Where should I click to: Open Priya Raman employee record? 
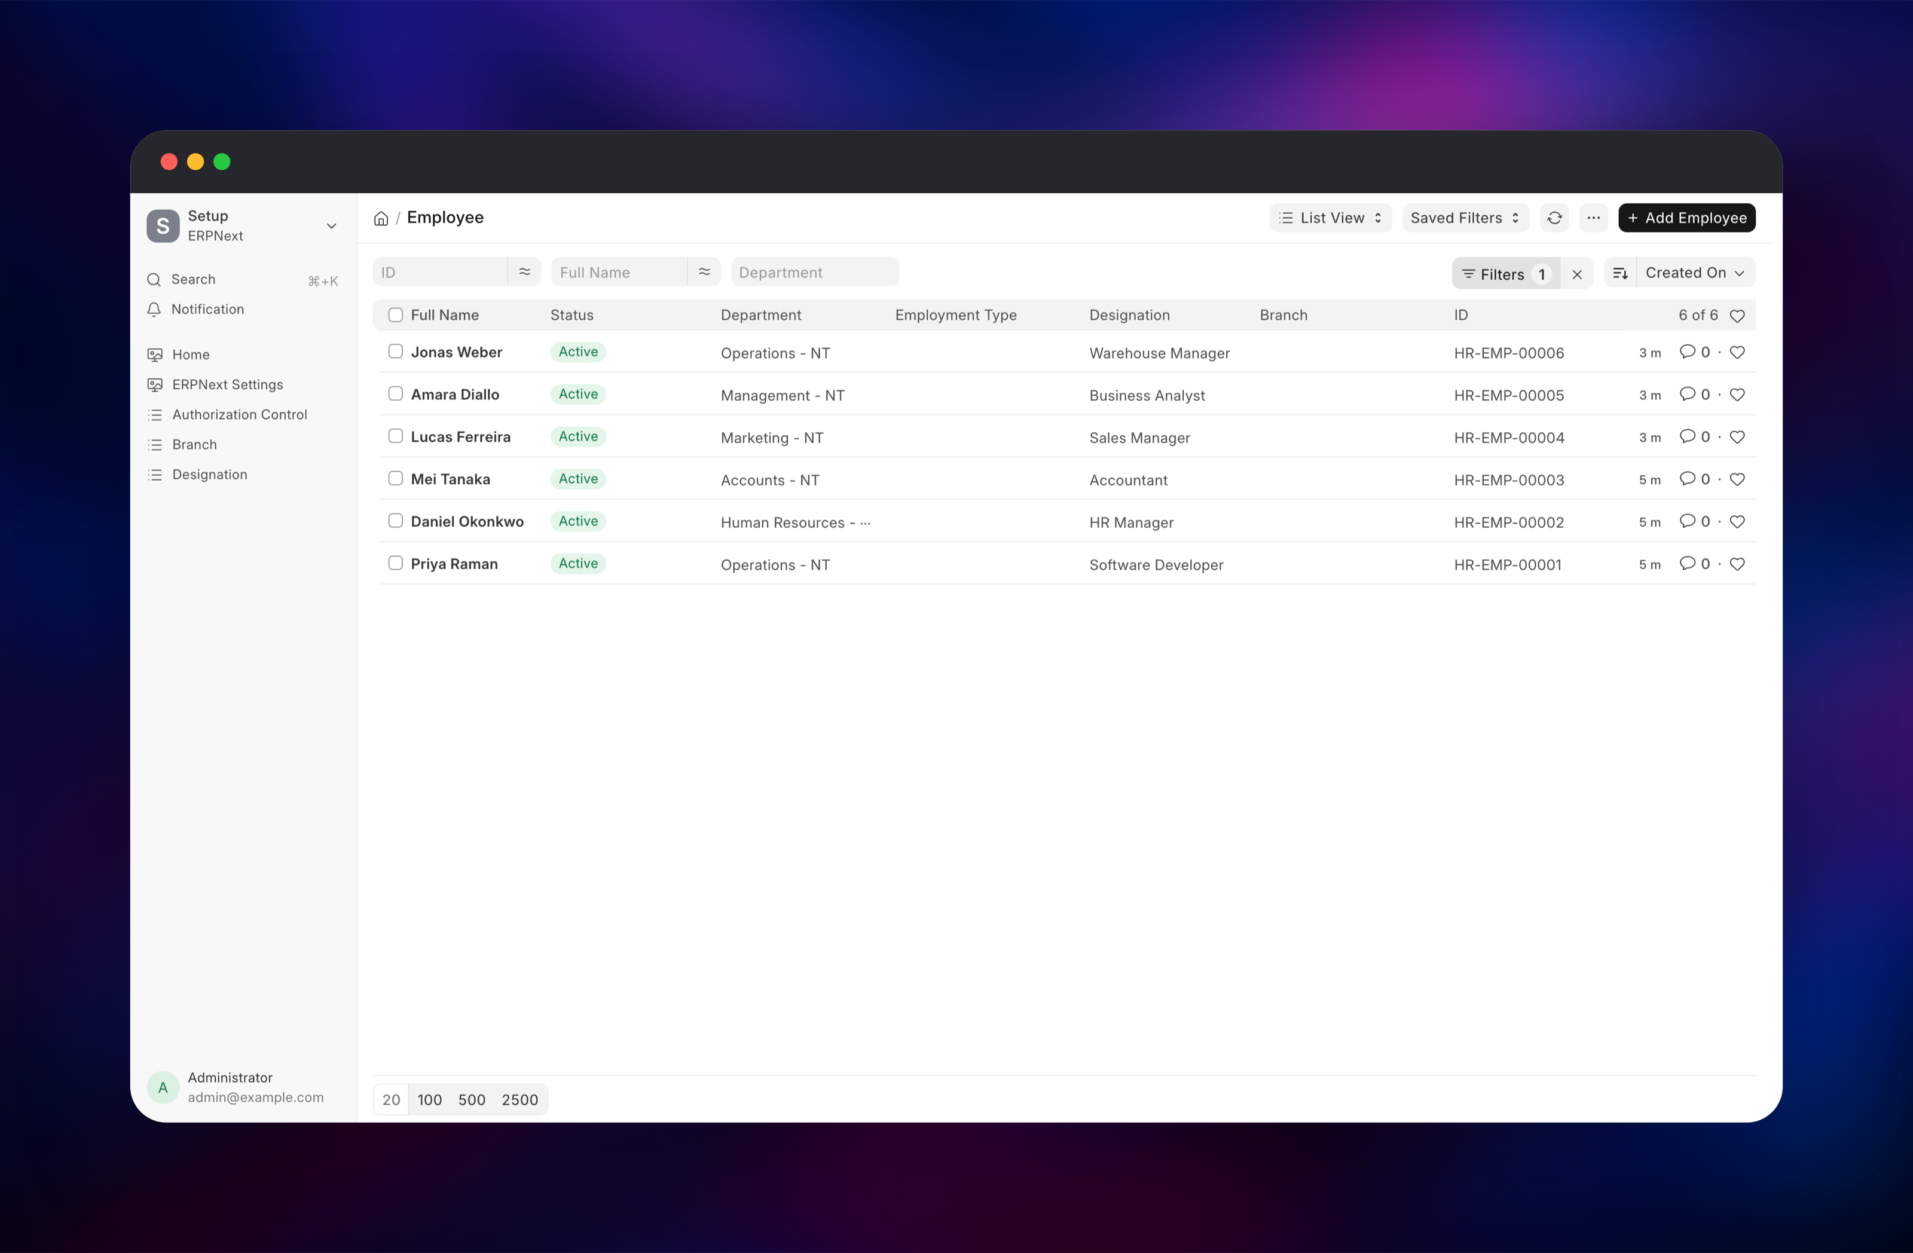point(454,564)
